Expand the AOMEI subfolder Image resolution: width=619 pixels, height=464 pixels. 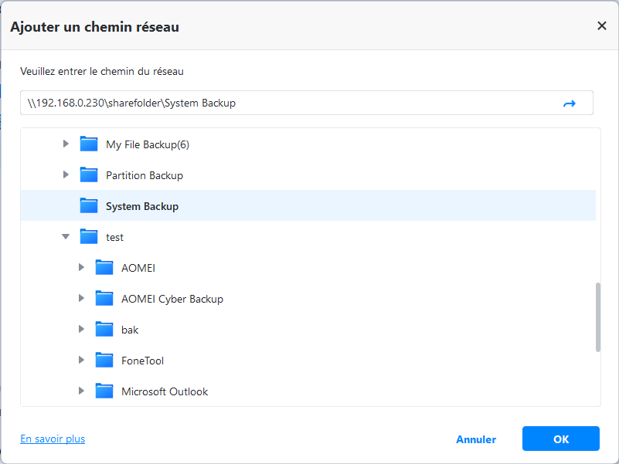pos(81,267)
